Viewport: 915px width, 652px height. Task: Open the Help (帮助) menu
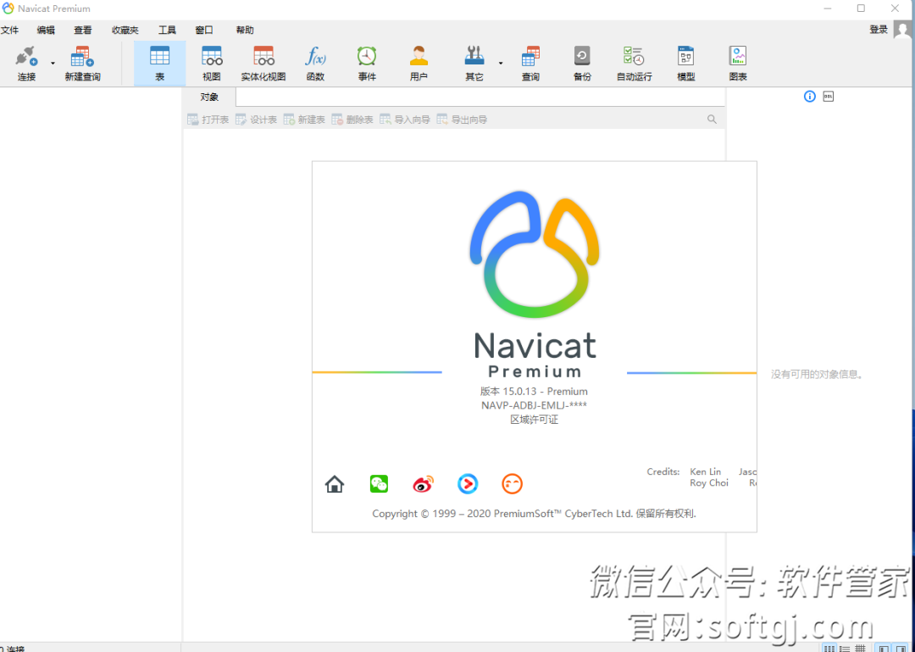(245, 30)
